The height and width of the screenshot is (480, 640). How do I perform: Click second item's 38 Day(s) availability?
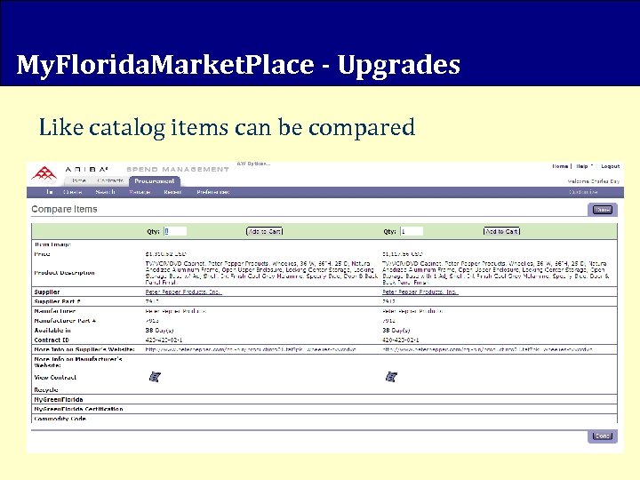click(396, 330)
